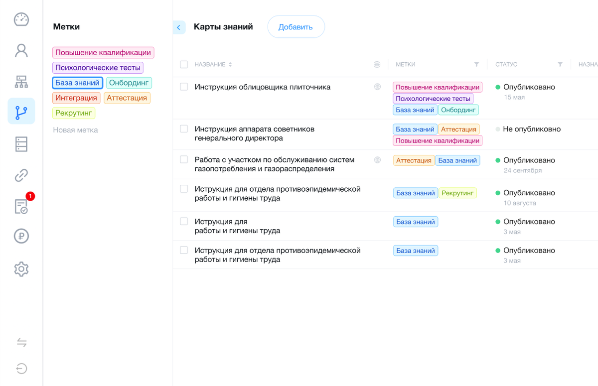Click the 24 сентября date
Screen dimensions: 598x386
click(523, 170)
